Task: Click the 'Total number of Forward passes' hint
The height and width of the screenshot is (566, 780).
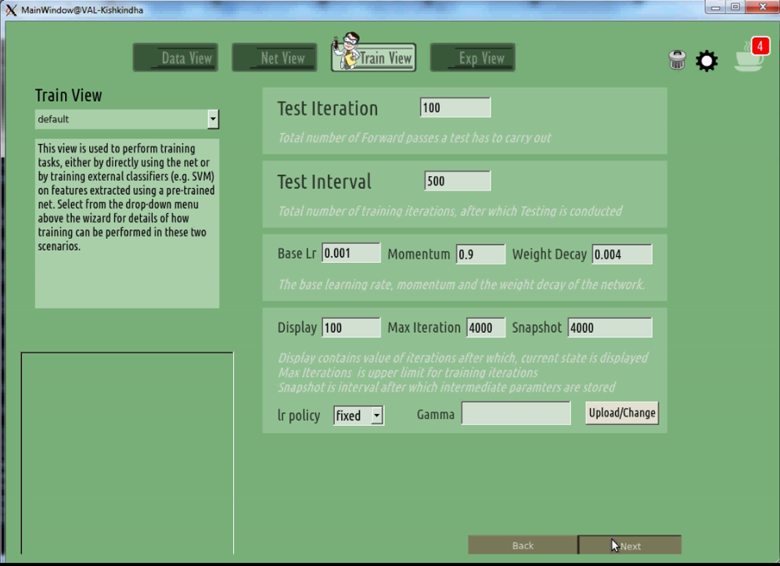Action: 415,138
